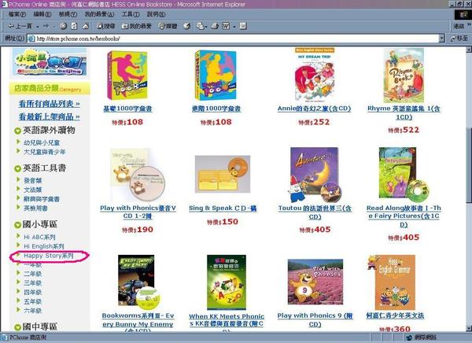Open the 檔案 File menu
This screenshot has height=343, width=472.
pyautogui.click(x=17, y=14)
